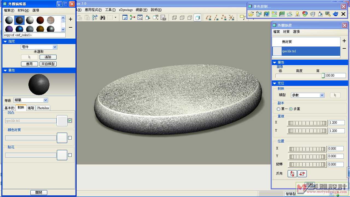Screen dimensions: 350x197
Task: Switch to the Photolux tab
Action: (43, 108)
